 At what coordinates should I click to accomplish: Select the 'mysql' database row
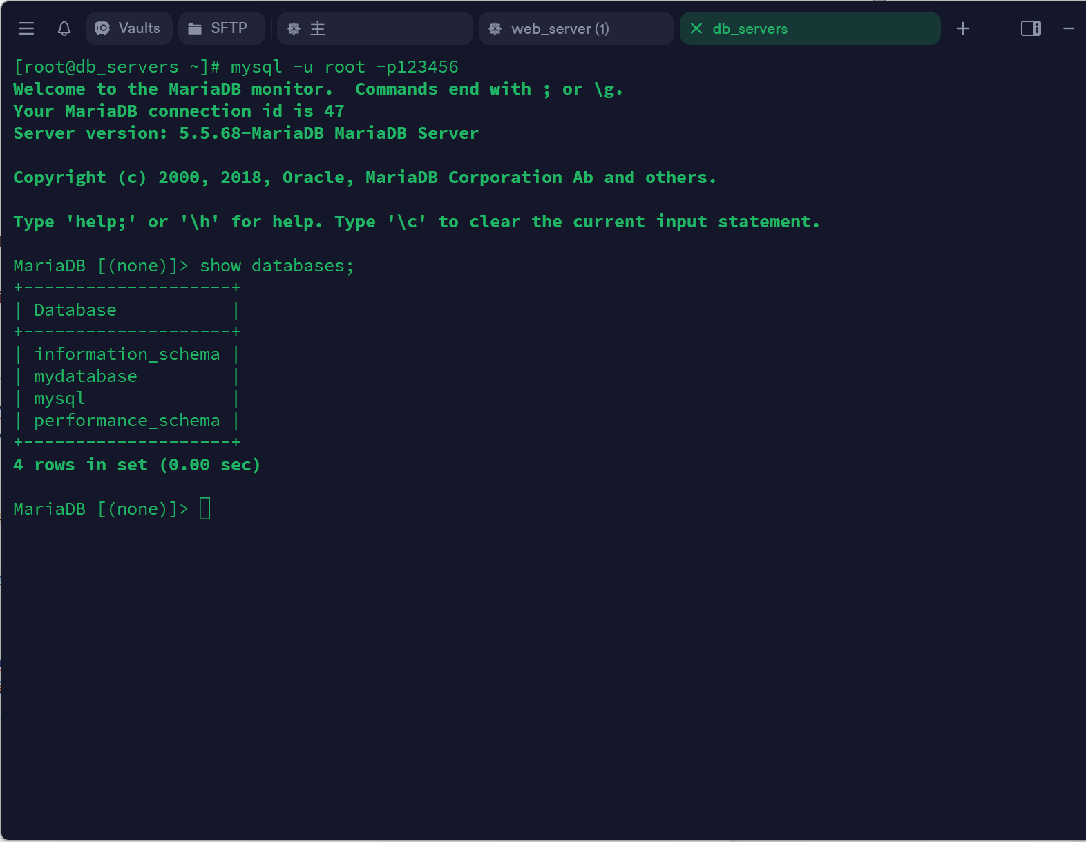[x=127, y=399]
